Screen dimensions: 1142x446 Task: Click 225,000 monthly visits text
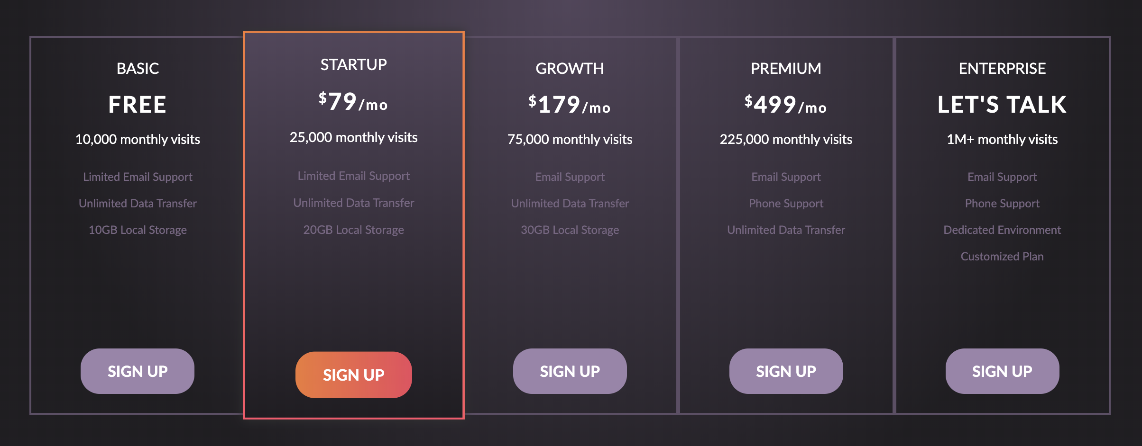(x=786, y=140)
